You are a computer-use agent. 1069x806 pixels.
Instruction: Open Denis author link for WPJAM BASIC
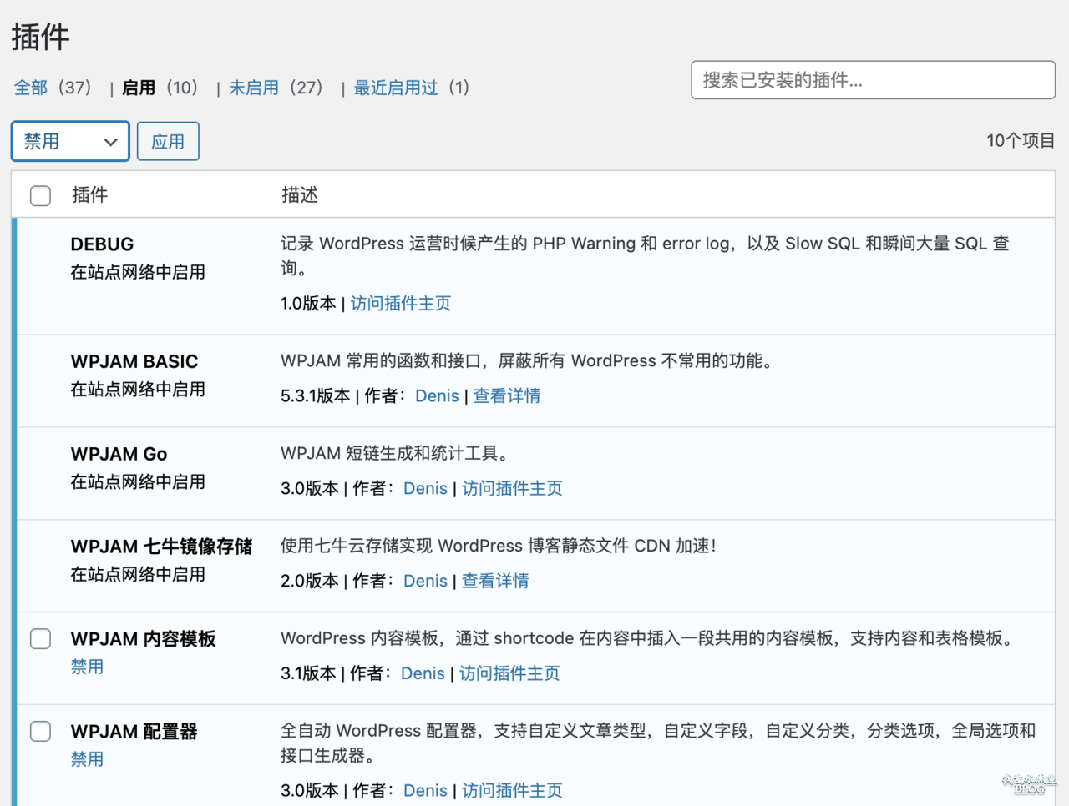(437, 395)
